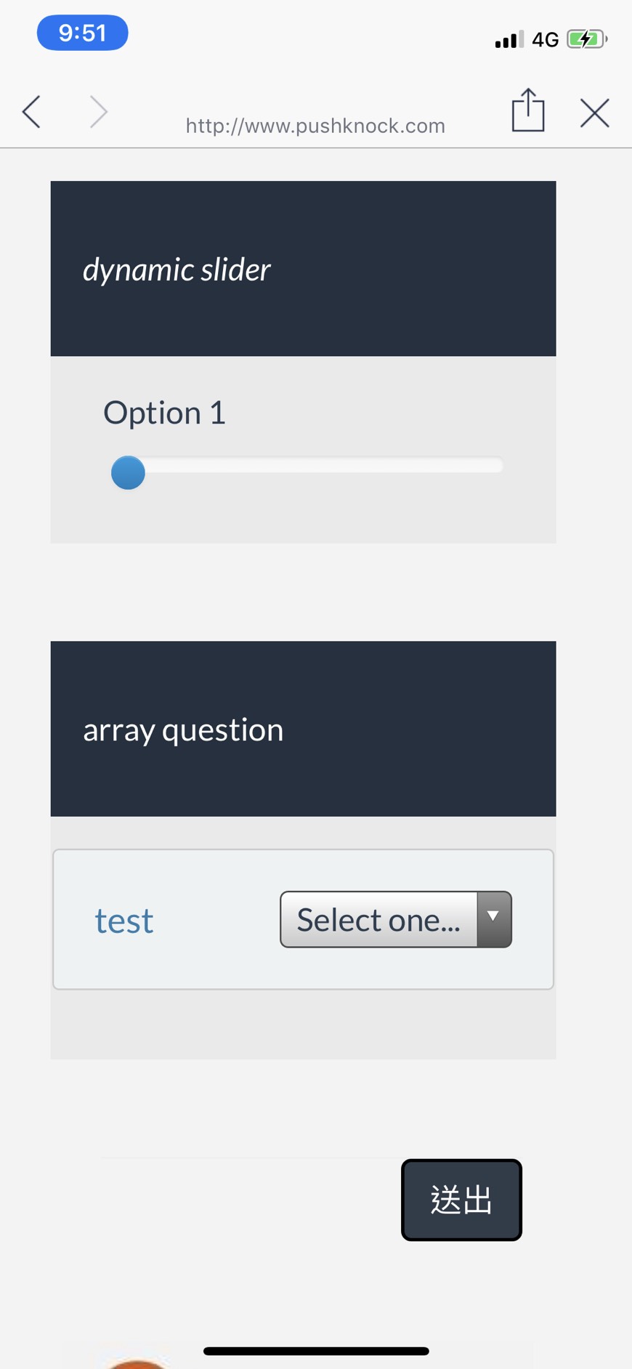Tap the cellular signal bars icon
The height and width of the screenshot is (1369, 632).
[x=509, y=39]
